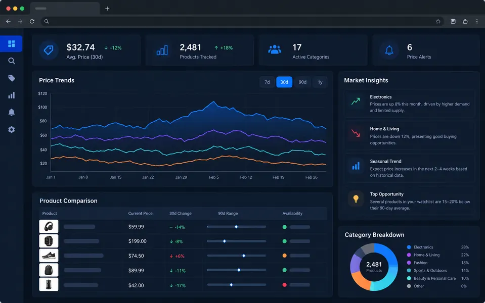Screen dimensions: 485x303
Task: Click the downward trend icon beside Home & Living
Action: 356,133
